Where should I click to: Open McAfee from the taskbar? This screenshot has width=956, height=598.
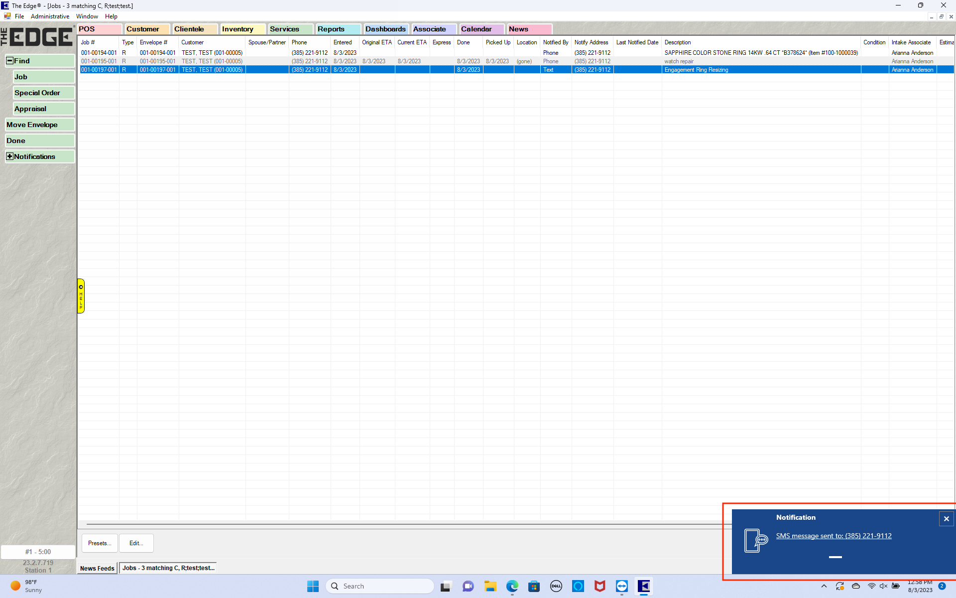click(600, 586)
